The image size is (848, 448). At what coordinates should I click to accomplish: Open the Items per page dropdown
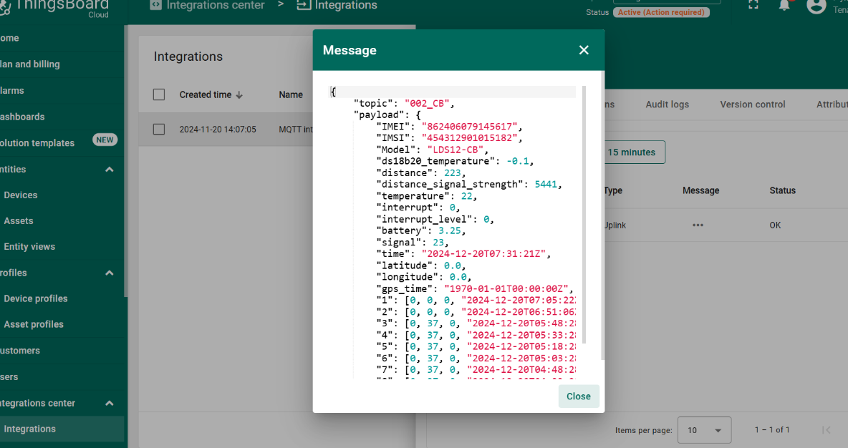pyautogui.click(x=704, y=430)
